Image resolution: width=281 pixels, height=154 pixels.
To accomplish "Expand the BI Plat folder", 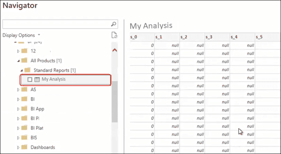I will pos(18,128).
